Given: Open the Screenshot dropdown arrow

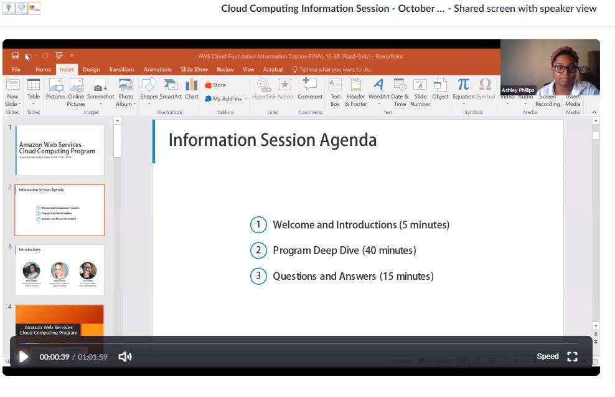Looking at the screenshot, I should pyautogui.click(x=100, y=104).
